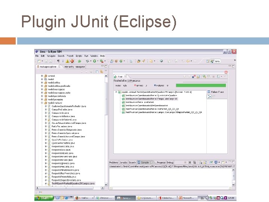Open the File menu
The width and height of the screenshot is (269, 202).
37,56
